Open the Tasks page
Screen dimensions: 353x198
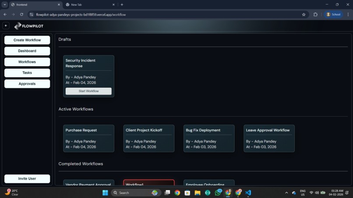[x=27, y=73]
